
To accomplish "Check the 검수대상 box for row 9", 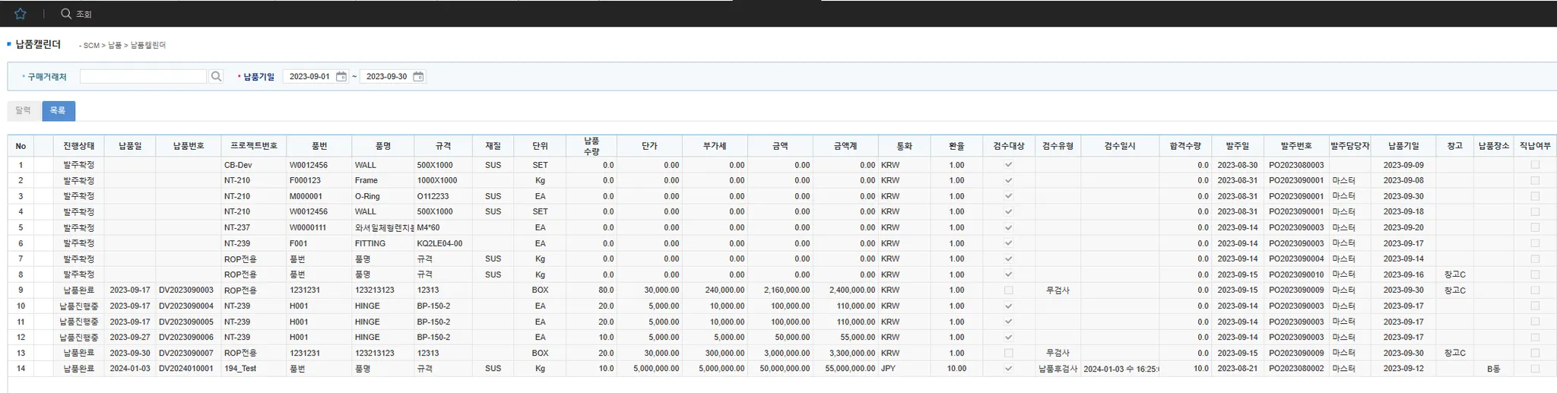I will (x=1008, y=290).
